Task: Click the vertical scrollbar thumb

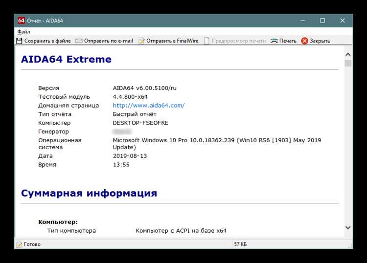Action: point(348,63)
